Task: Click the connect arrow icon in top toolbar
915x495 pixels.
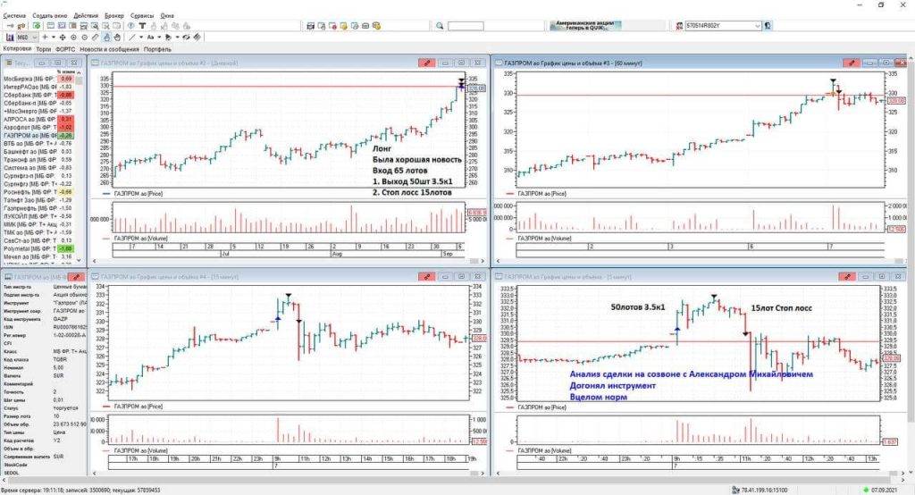Action: [10, 26]
